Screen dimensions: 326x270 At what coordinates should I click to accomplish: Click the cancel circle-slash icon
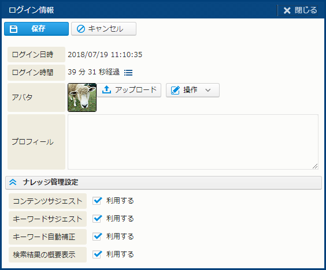click(x=81, y=29)
